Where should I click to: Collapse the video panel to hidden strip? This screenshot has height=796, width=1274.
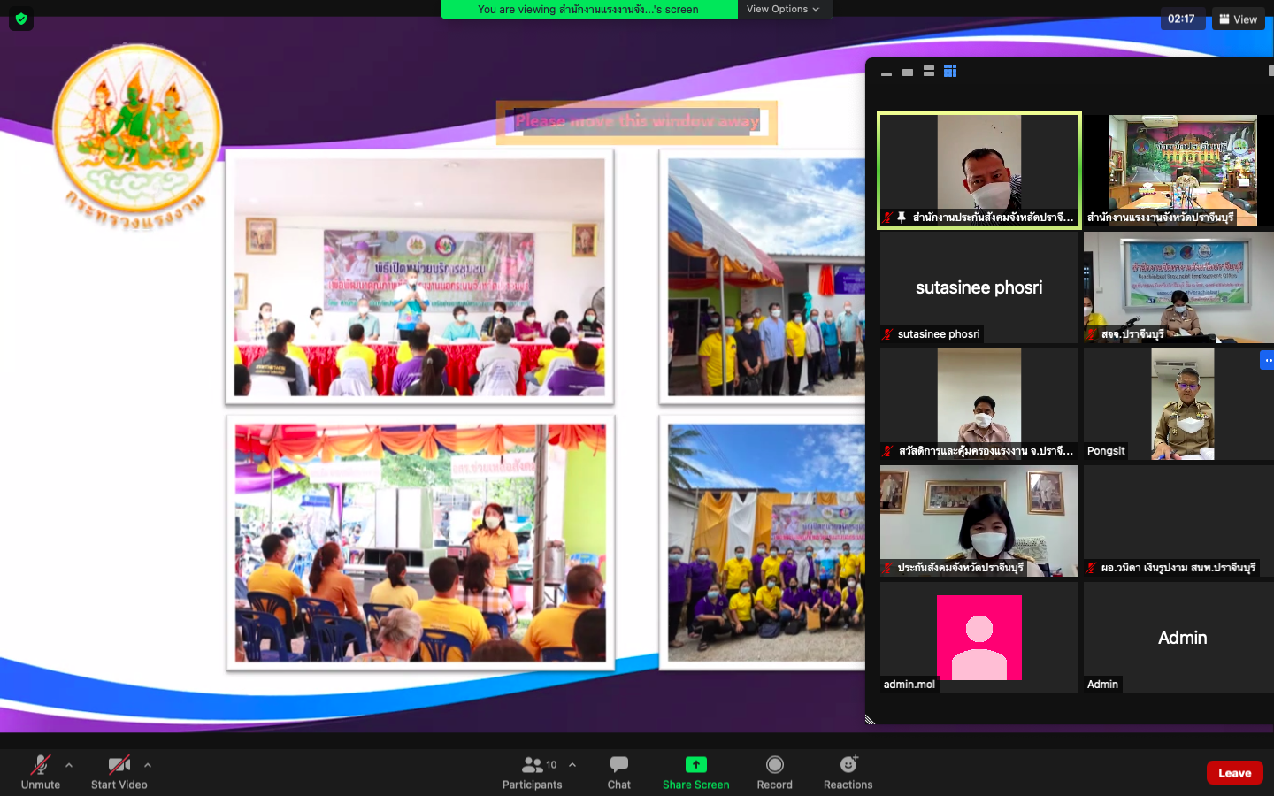pyautogui.click(x=886, y=74)
